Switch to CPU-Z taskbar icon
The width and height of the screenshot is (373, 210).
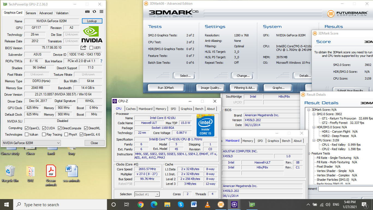(x=234, y=205)
